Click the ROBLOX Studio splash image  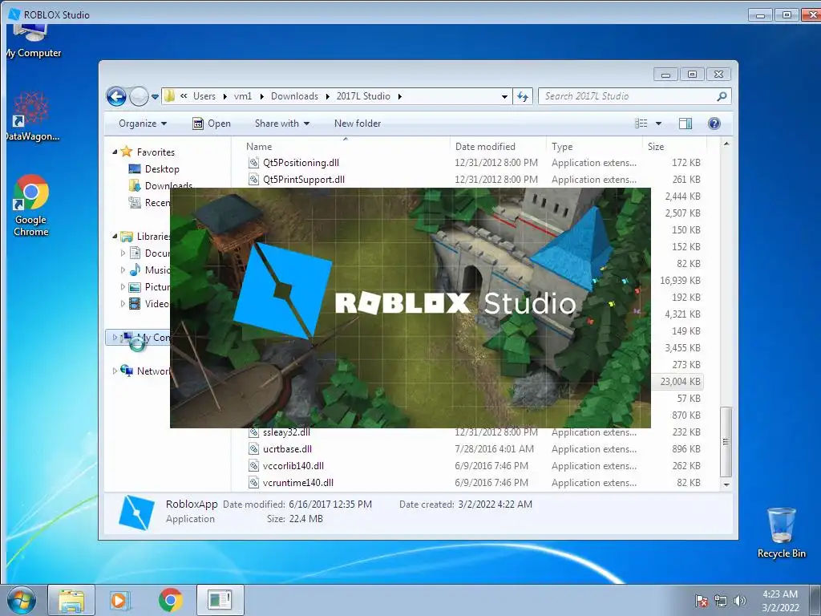click(x=410, y=308)
